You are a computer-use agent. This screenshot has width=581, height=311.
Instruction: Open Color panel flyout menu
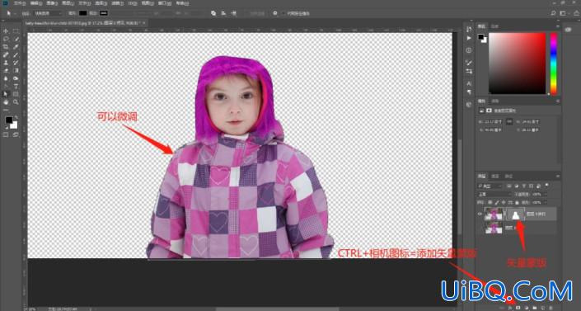click(557, 26)
